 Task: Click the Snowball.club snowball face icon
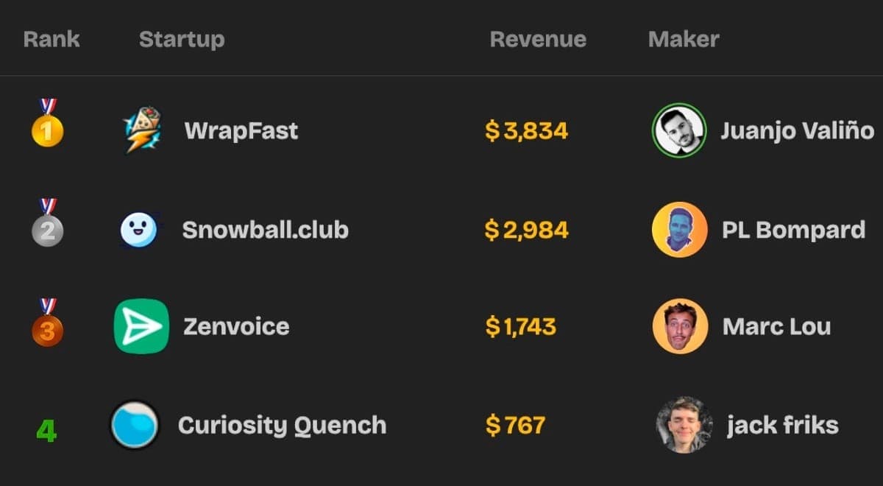coord(138,230)
